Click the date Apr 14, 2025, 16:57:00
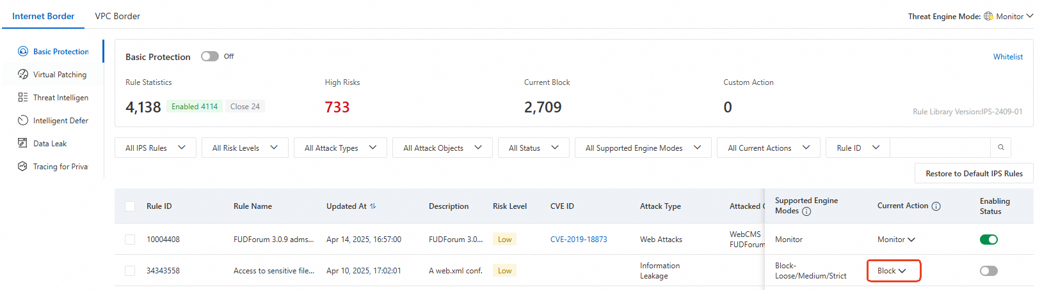Screen dimensions: 1042x290 click(x=364, y=240)
